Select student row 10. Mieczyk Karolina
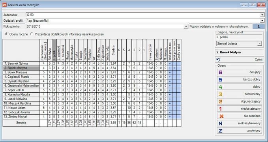Screen dimensions: 268x142 tap(21, 104)
